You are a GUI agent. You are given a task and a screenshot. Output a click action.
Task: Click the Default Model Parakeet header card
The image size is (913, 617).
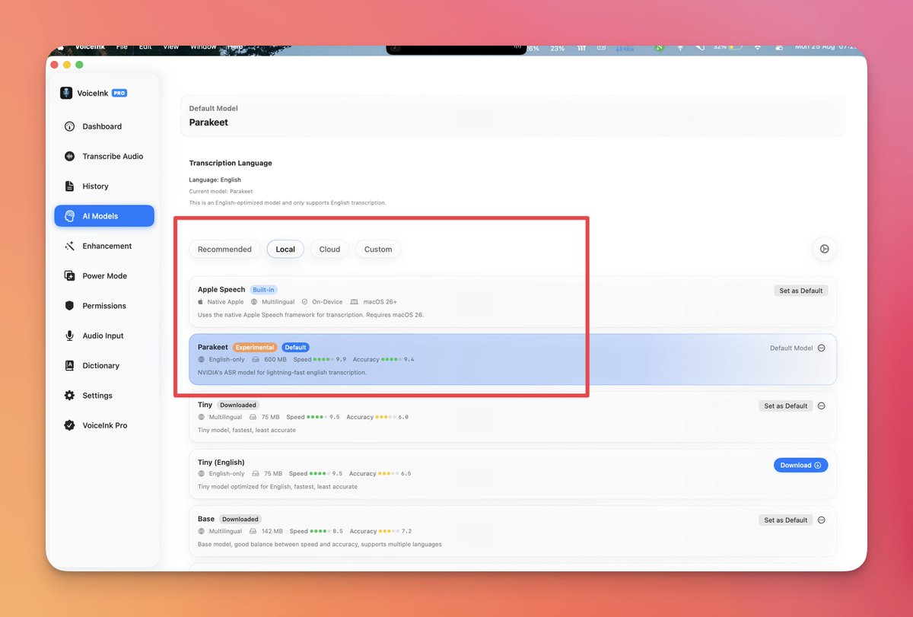tap(513, 116)
